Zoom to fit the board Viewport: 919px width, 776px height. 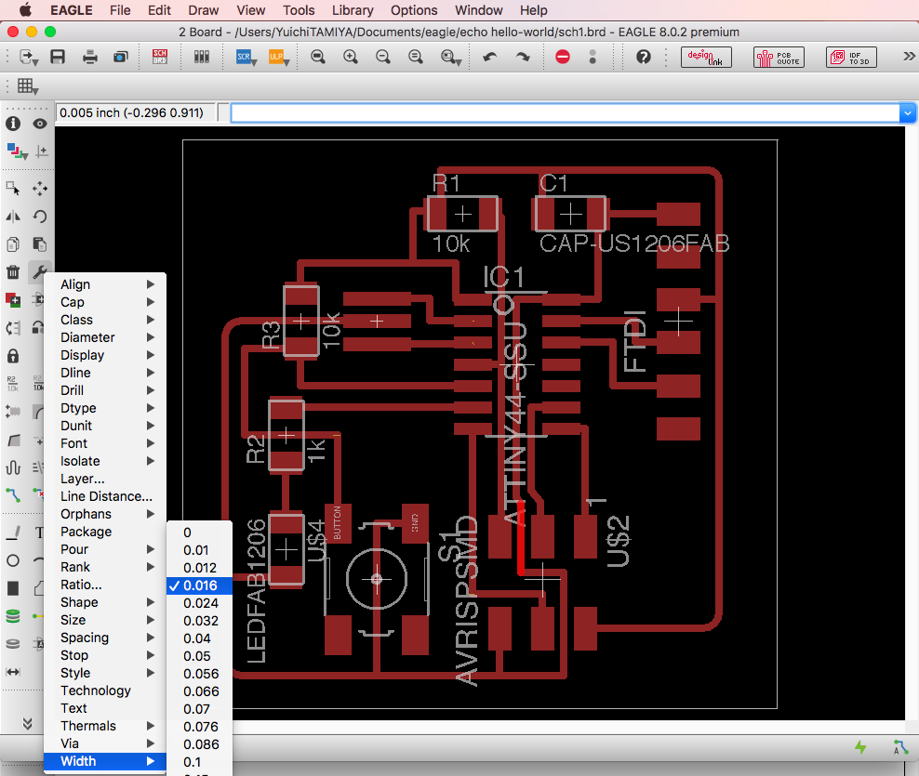(318, 57)
